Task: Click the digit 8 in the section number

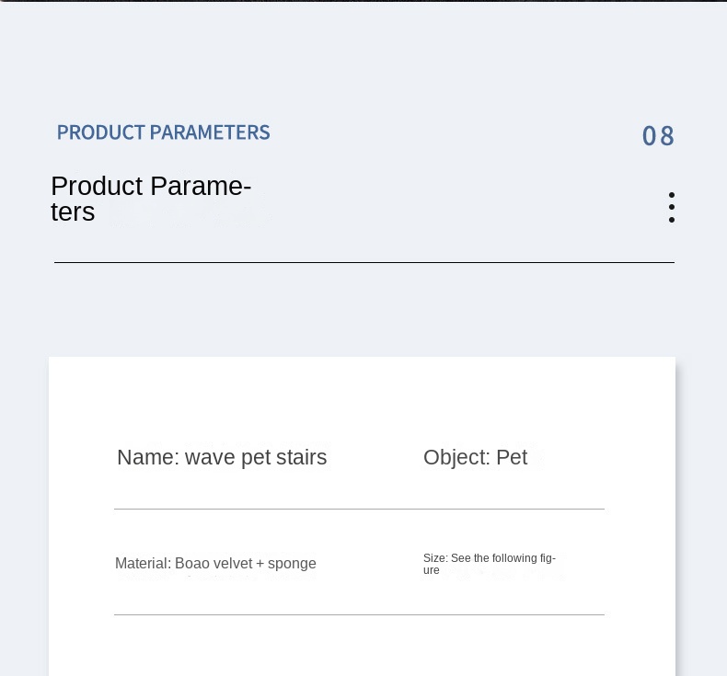Action: (x=666, y=136)
